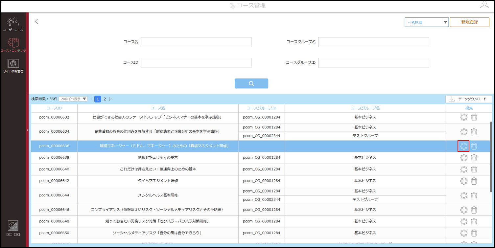Go back with the left chevron arrow

36,21
